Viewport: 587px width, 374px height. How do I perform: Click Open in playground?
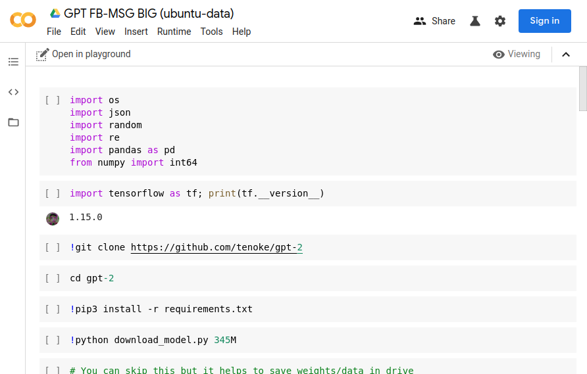pyautogui.click(x=84, y=54)
